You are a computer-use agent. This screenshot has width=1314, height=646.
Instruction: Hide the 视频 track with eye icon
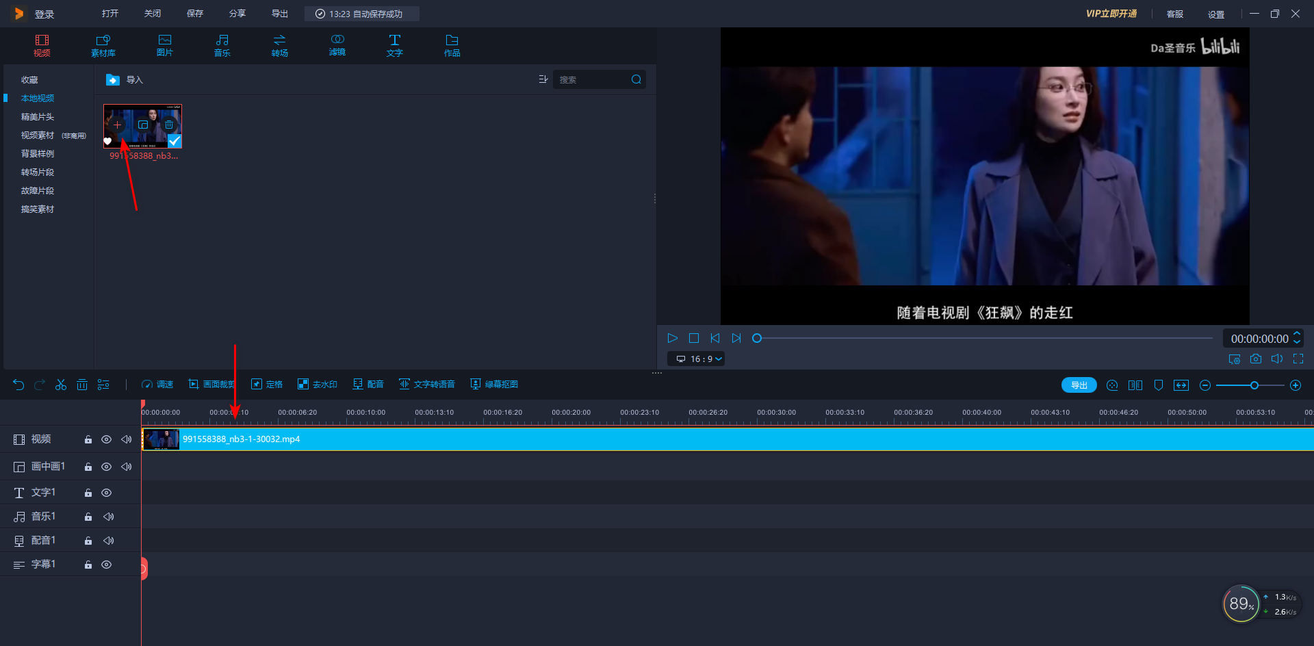(107, 439)
